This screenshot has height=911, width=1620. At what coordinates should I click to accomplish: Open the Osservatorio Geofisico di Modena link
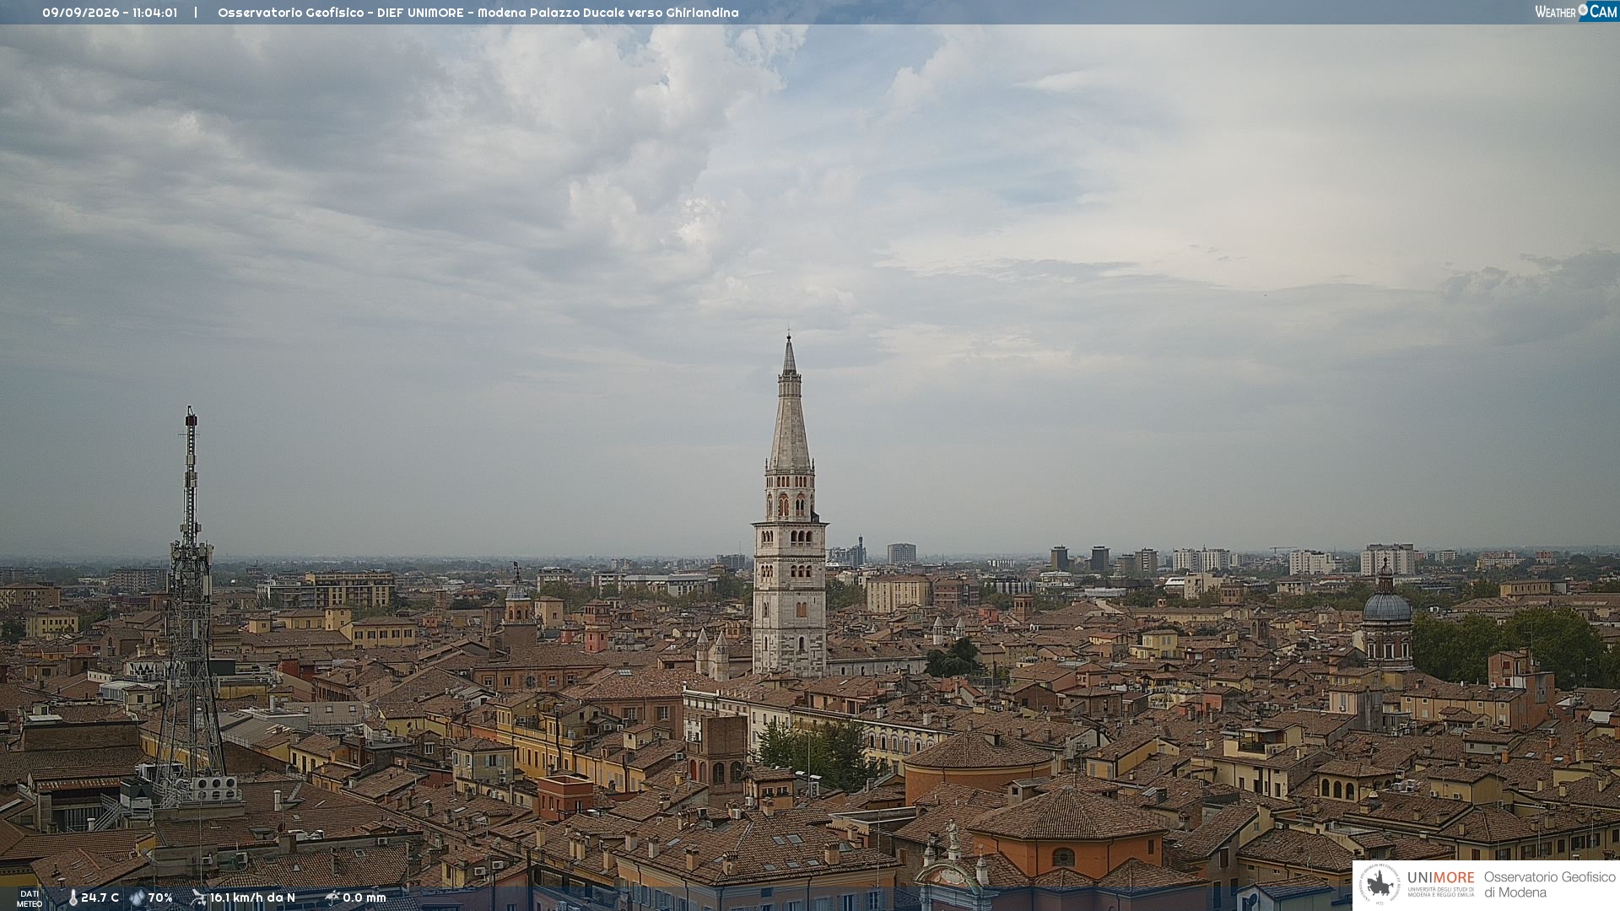[x=1549, y=885]
